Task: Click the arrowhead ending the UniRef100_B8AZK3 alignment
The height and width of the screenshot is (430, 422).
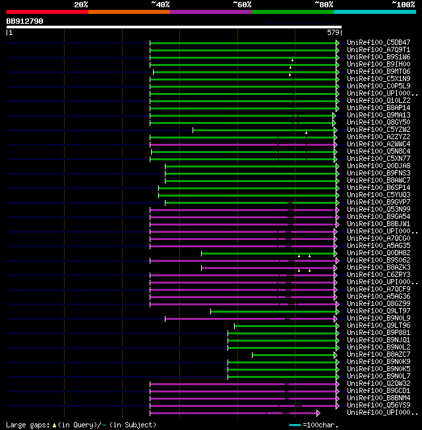Action: [x=336, y=268]
